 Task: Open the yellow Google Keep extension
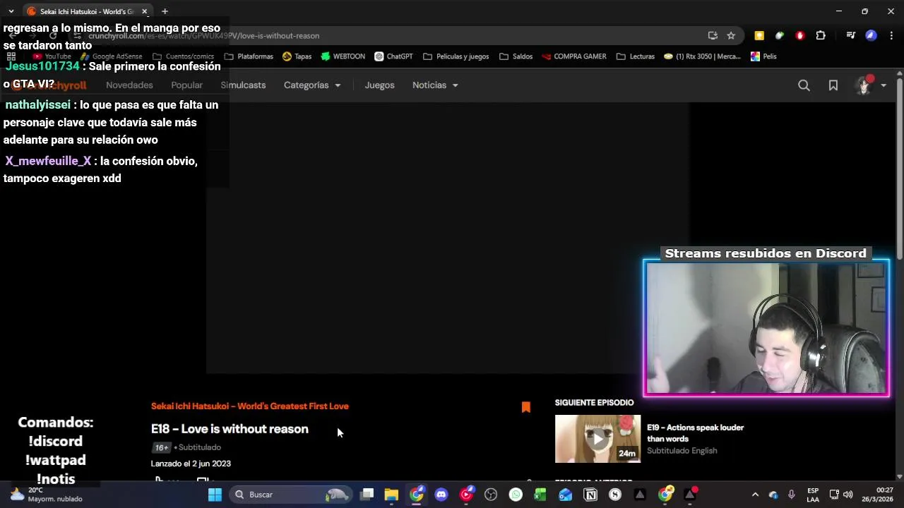(759, 36)
